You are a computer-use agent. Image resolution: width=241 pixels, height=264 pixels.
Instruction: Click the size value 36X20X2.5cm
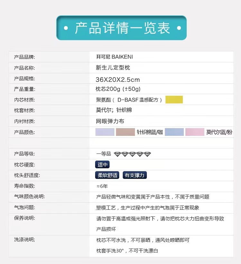click(x=118, y=79)
